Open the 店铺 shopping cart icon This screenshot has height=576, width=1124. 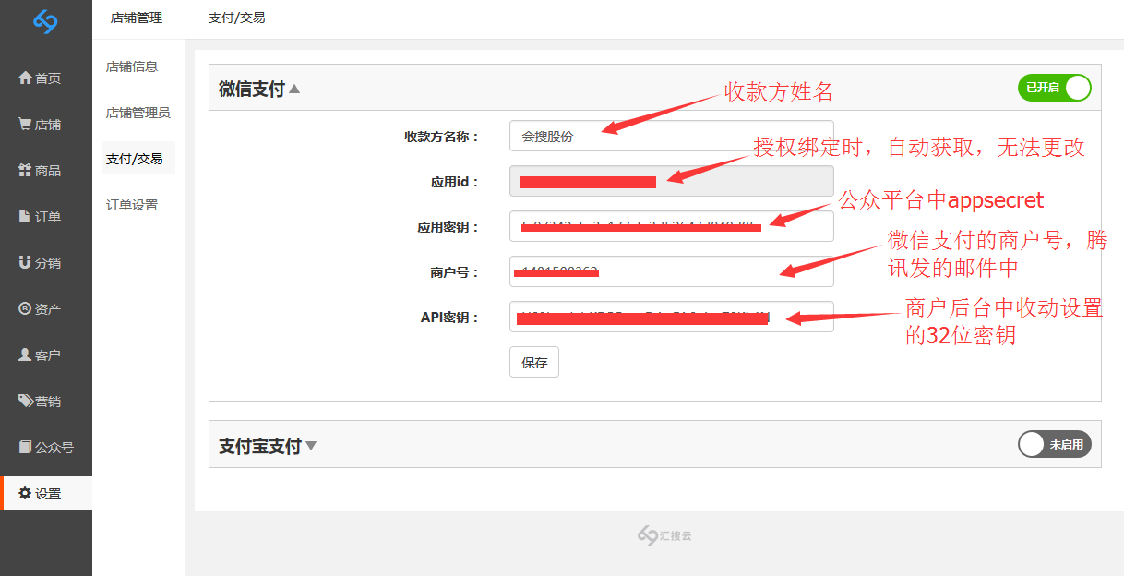click(x=25, y=125)
